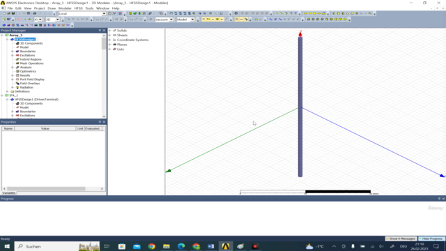446x251 pixels.
Task: Pin the Properties panel
Action: coord(100,122)
